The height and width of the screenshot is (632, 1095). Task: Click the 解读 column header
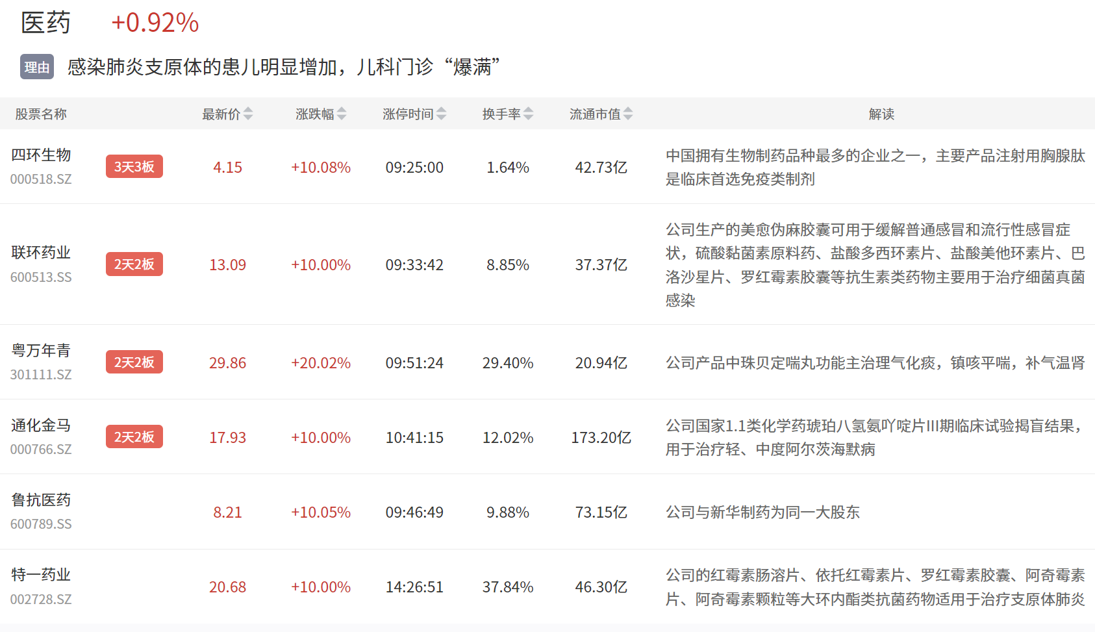881,114
